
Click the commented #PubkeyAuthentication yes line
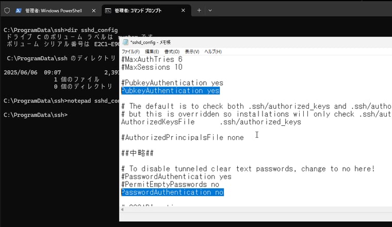click(x=172, y=83)
